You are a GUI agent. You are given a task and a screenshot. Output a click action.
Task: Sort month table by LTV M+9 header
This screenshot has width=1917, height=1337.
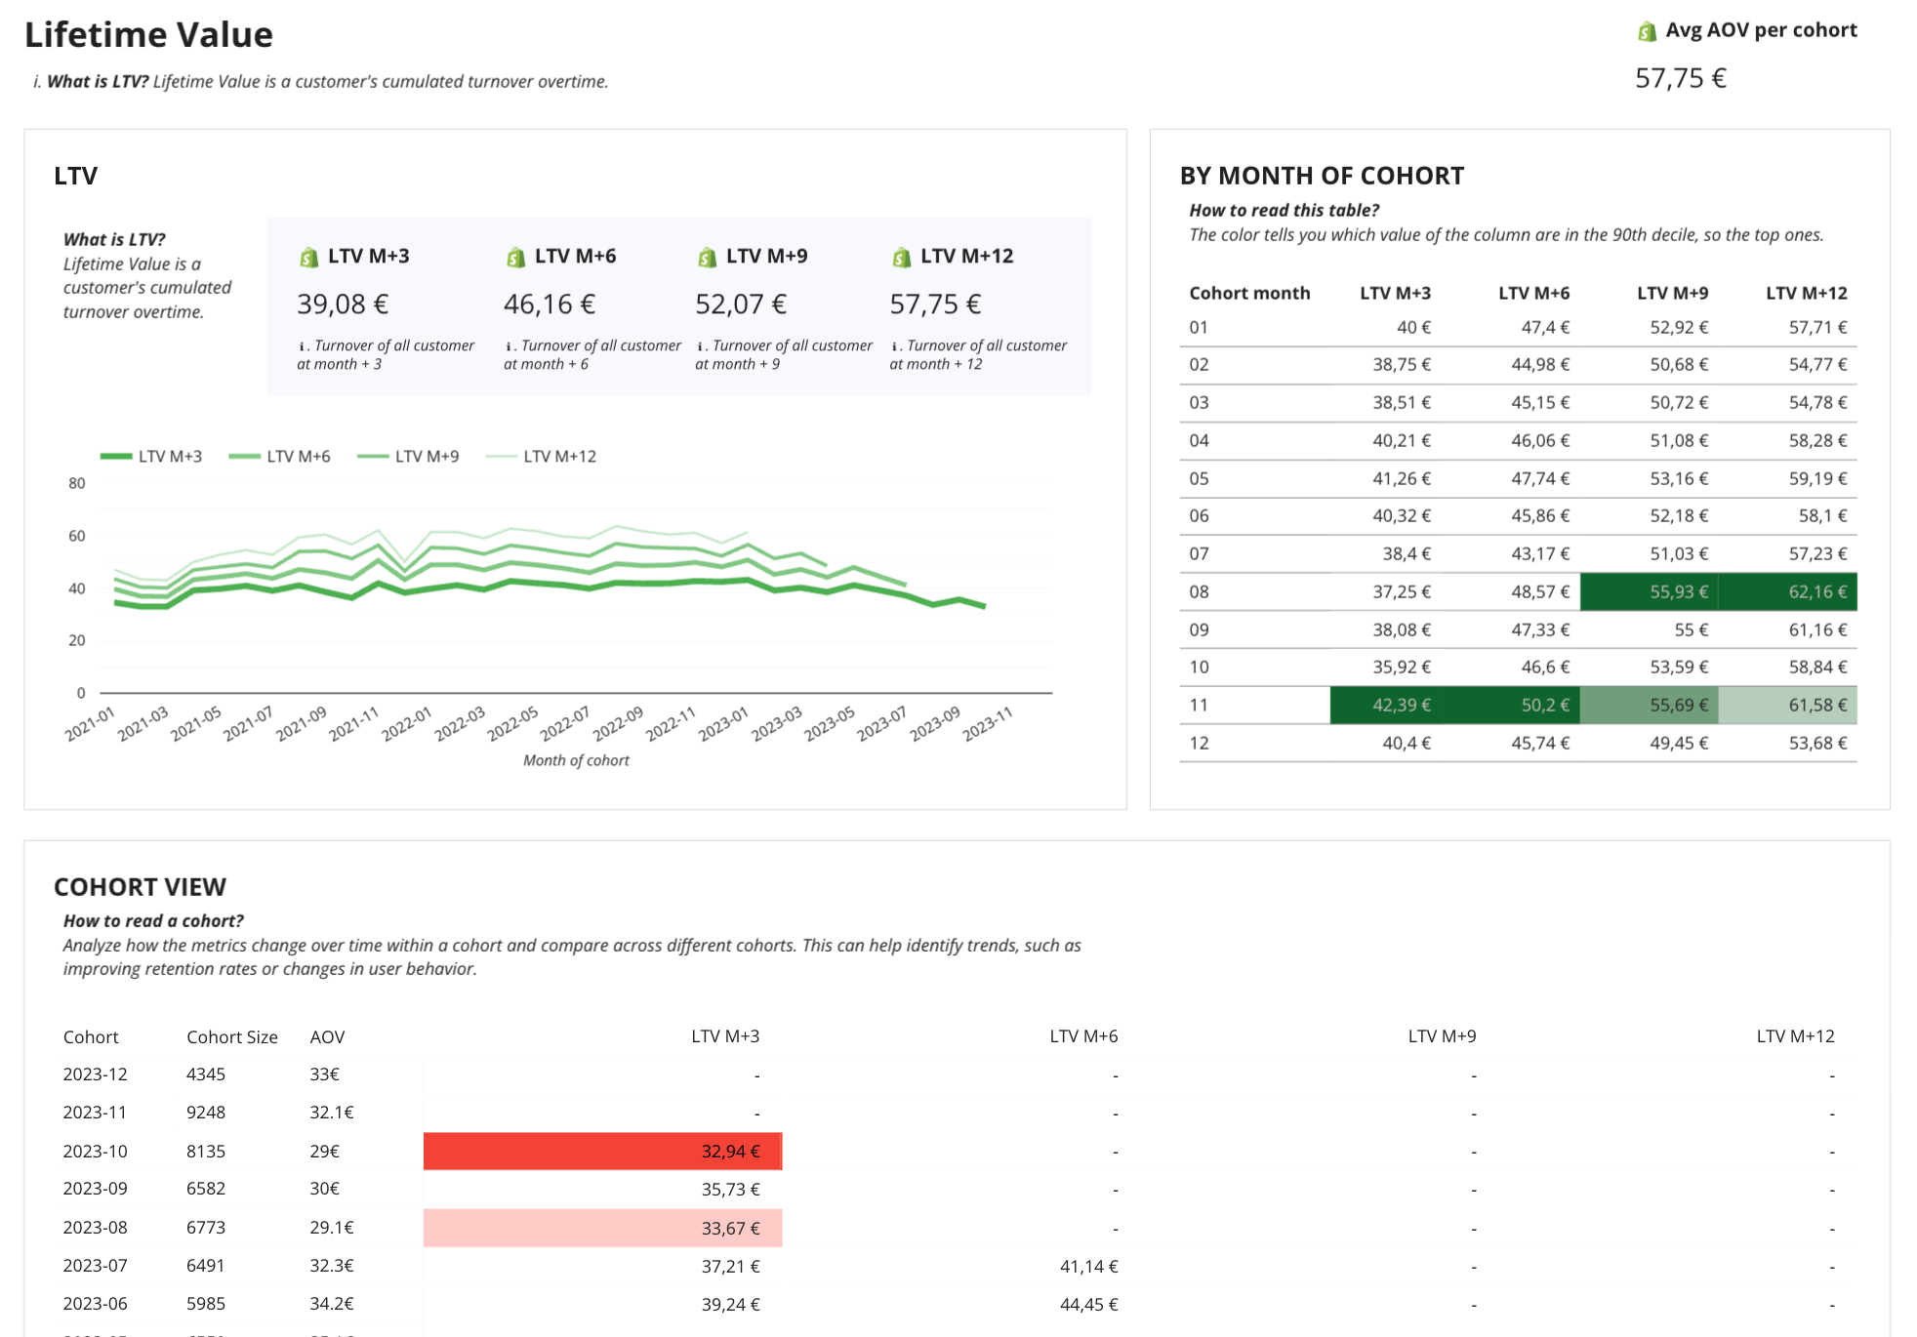tap(1672, 293)
